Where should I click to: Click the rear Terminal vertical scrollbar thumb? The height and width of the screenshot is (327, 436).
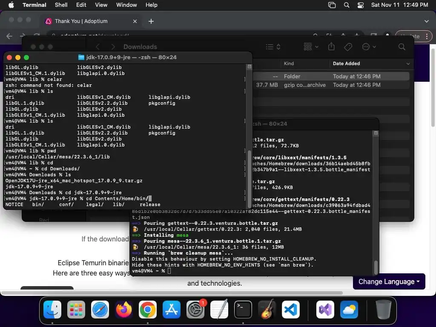[376, 267]
